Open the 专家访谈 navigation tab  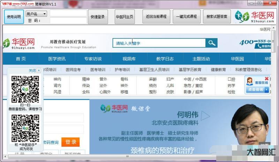click(93, 59)
